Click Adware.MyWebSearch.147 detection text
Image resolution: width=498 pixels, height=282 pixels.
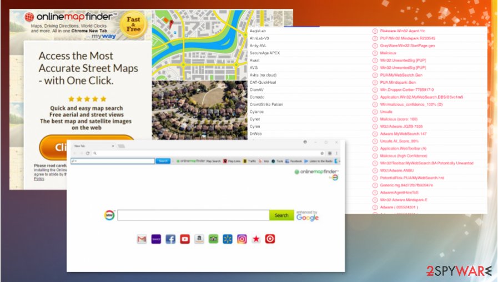[404, 134]
